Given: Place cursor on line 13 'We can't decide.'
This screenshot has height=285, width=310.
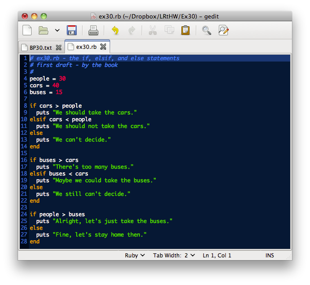Looking at the screenshot, I should point(81,140).
